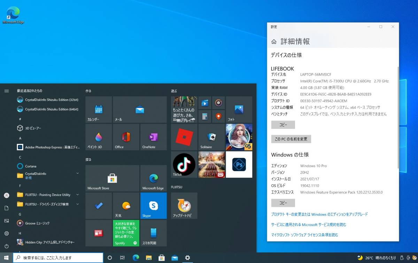Open the Calendar tile (カレンダー)

[x=99, y=109]
